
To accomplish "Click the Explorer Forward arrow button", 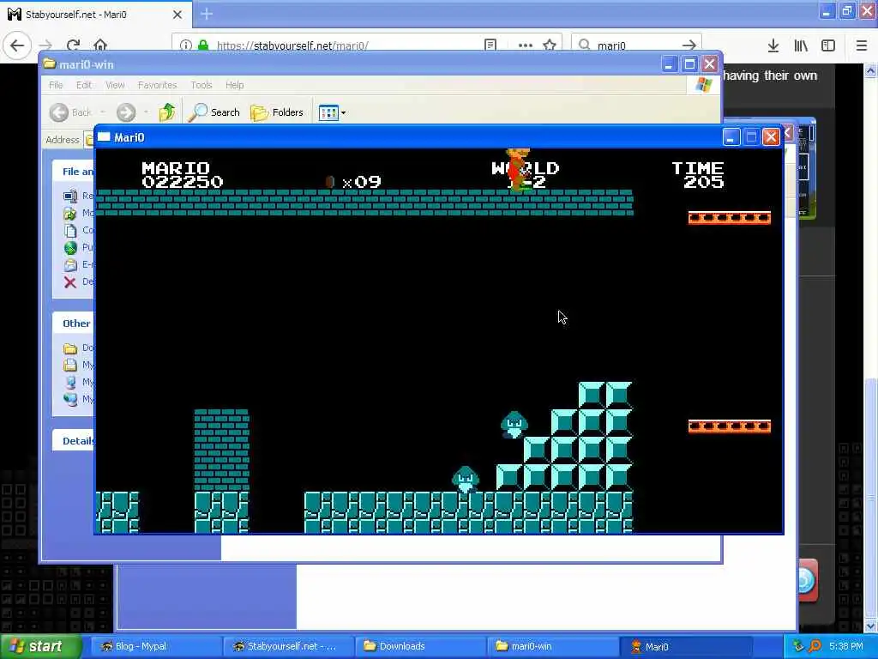I will point(126,112).
